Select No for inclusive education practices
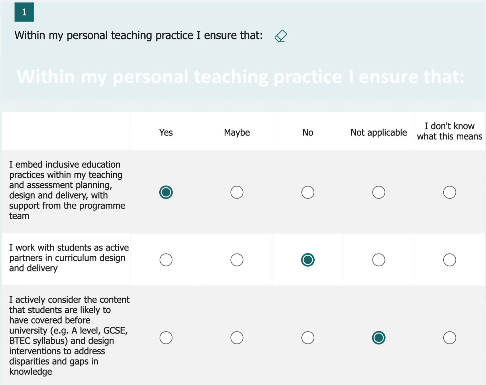486x385 pixels. point(308,192)
